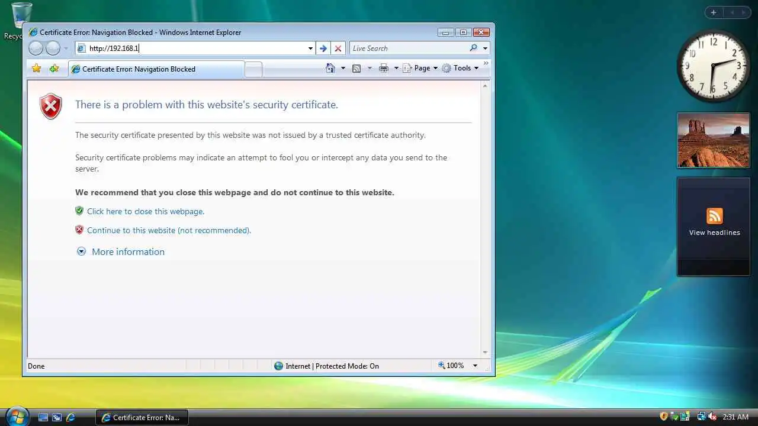Image resolution: width=758 pixels, height=426 pixels.
Task: Open a new blank tab
Action: click(253, 69)
